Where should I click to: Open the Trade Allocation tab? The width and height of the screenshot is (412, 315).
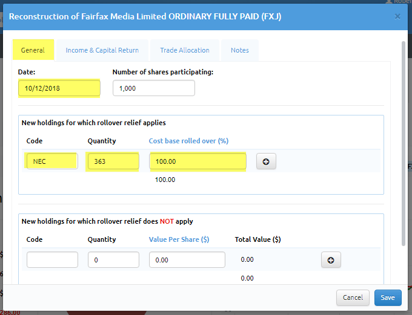[185, 50]
